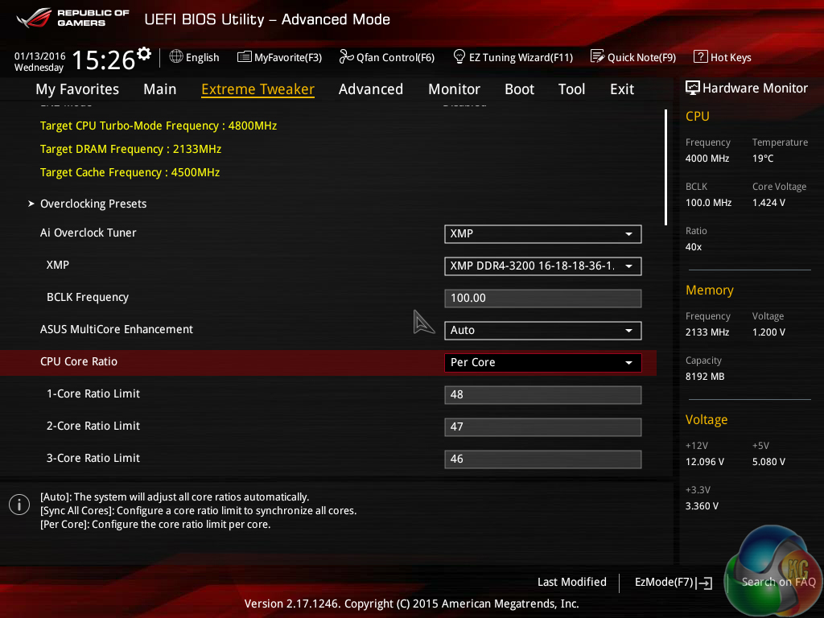The height and width of the screenshot is (618, 824).
Task: Click the +12V reading 12.096 V
Action: pyautogui.click(x=705, y=462)
